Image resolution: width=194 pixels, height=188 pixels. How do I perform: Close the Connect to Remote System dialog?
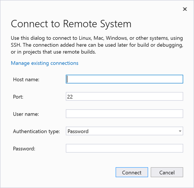(x=185, y=9)
